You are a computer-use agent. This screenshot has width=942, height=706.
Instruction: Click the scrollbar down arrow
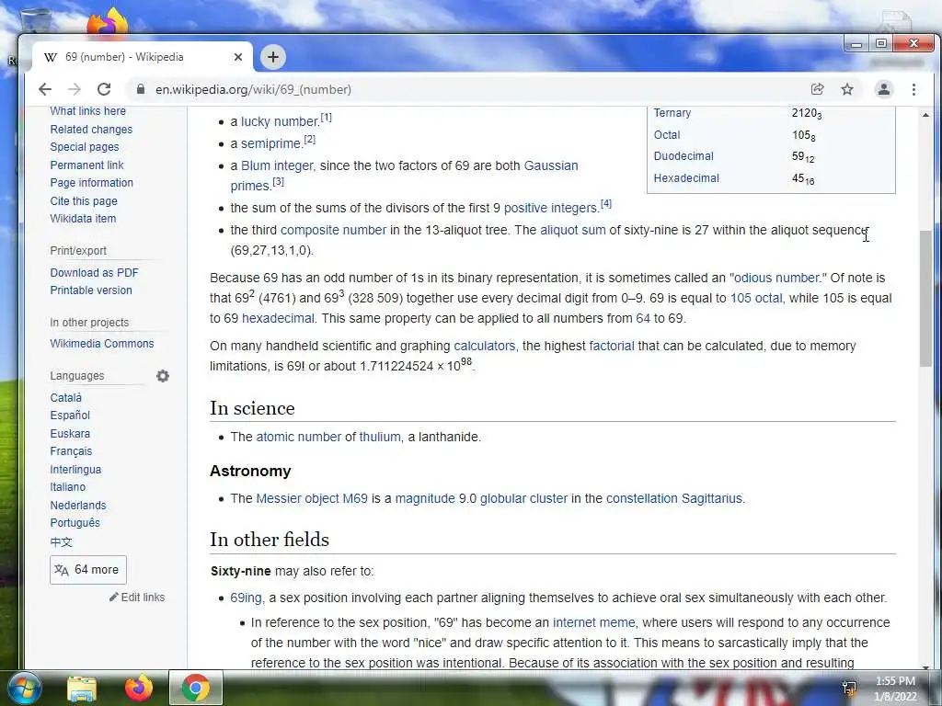(x=925, y=666)
